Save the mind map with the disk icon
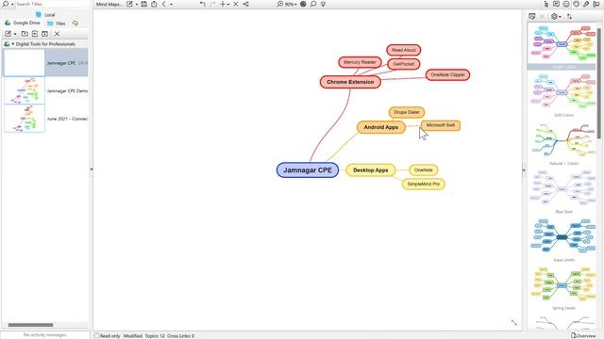The width and height of the screenshot is (604, 339). [144, 4]
